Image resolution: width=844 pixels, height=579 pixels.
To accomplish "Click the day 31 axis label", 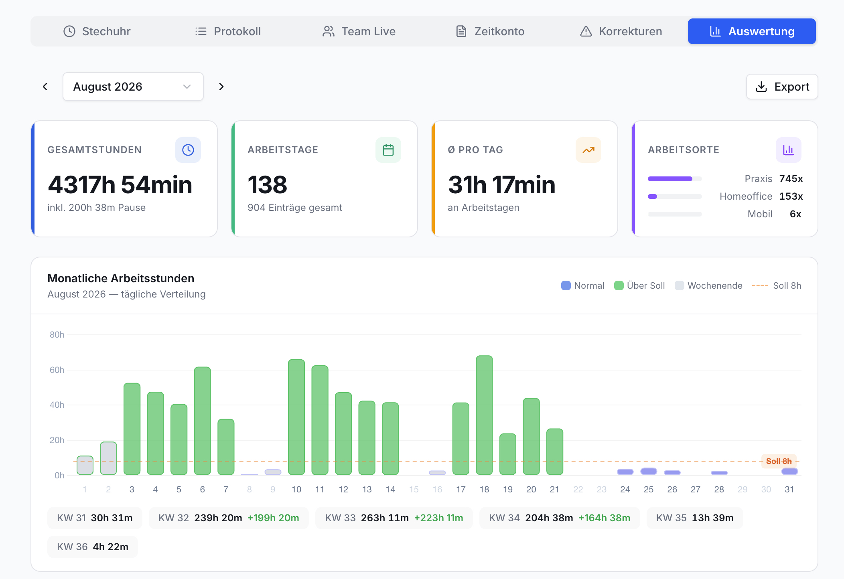I will point(789,490).
